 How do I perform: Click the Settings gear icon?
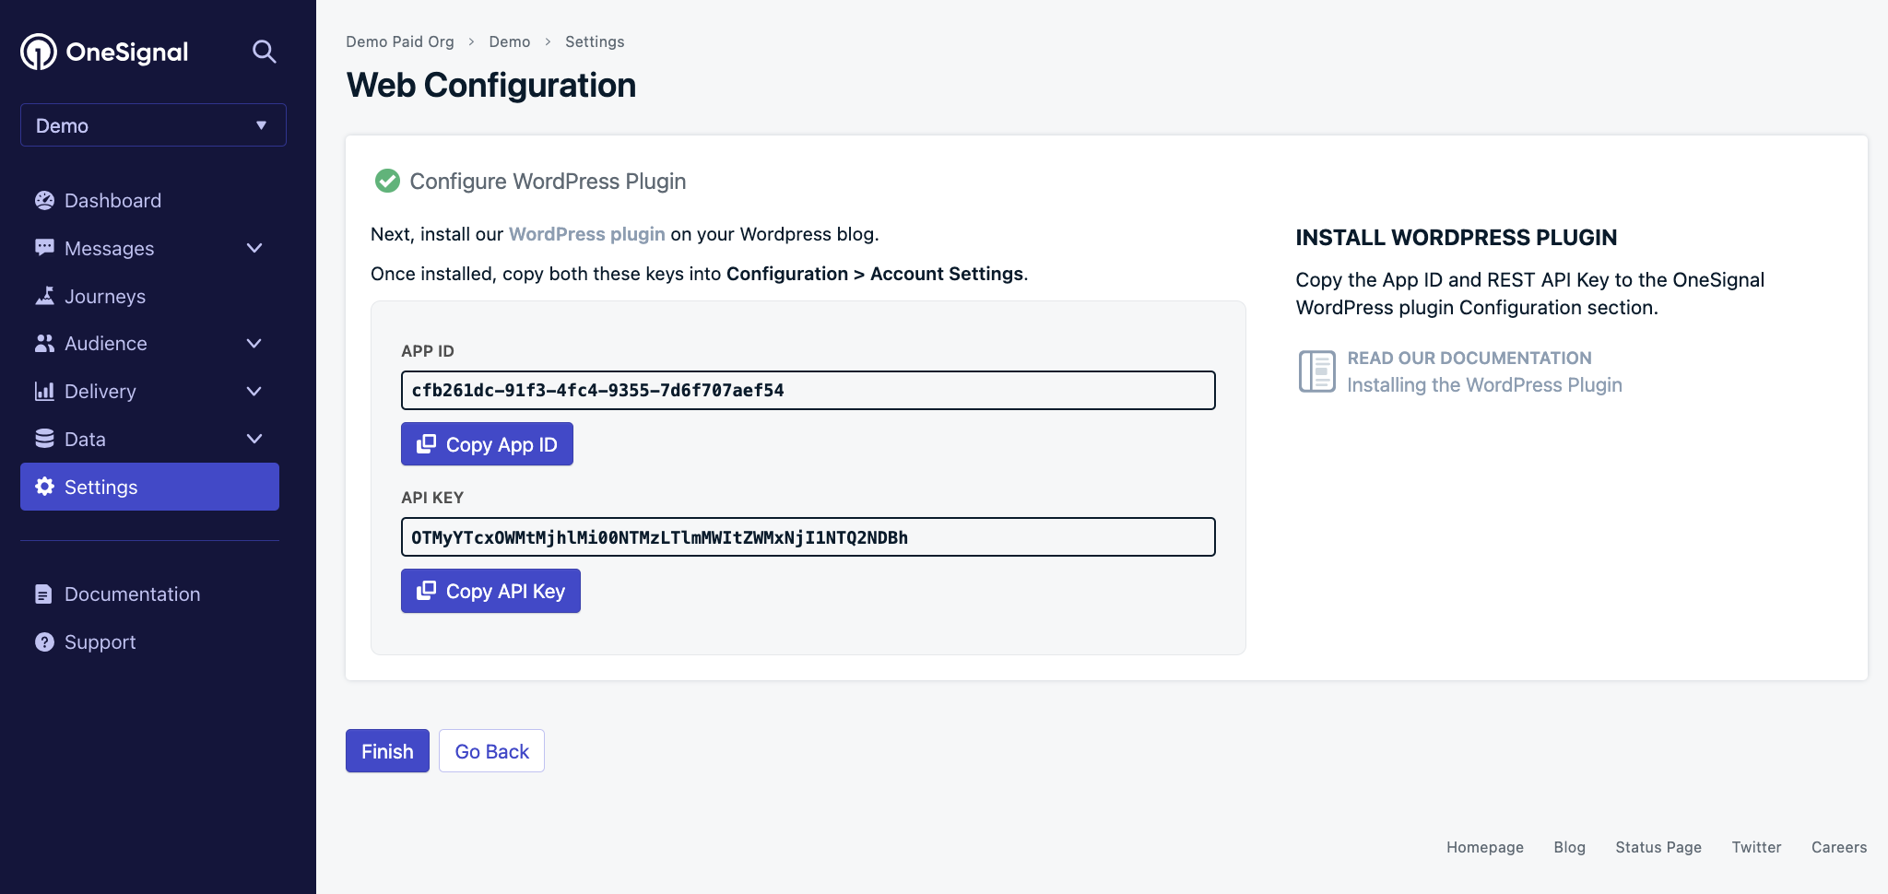click(44, 487)
